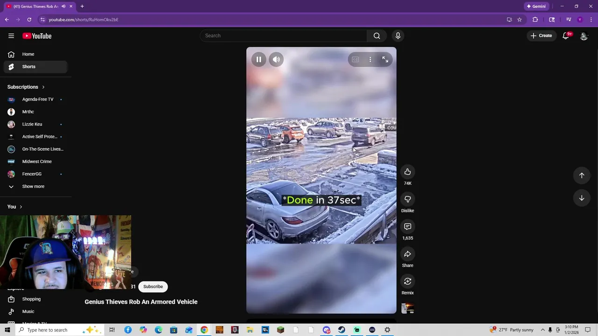Viewport: 598px width, 336px height.
Task: Open Music in Explore
Action: click(x=36, y=312)
